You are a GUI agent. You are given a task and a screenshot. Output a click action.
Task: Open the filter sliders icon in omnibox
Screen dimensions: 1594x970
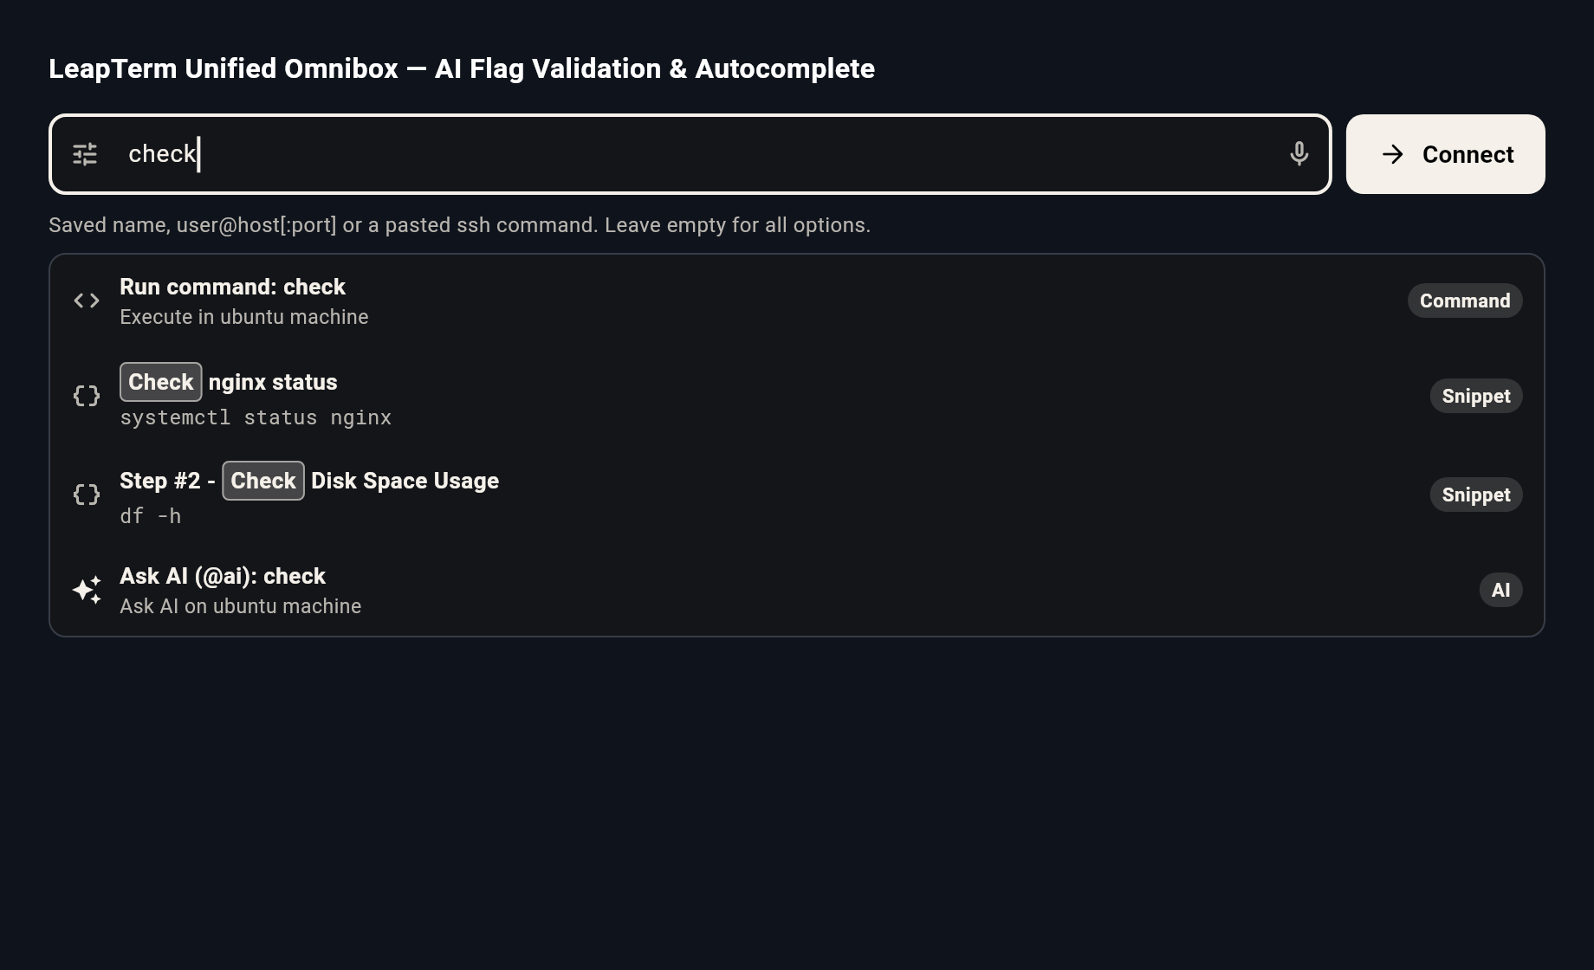click(x=85, y=154)
